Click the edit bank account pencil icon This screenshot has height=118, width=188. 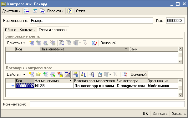click(46, 43)
